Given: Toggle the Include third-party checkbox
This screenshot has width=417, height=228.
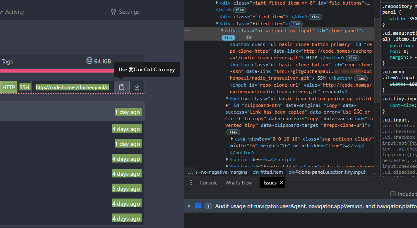Looking at the screenshot, I should point(393,194).
